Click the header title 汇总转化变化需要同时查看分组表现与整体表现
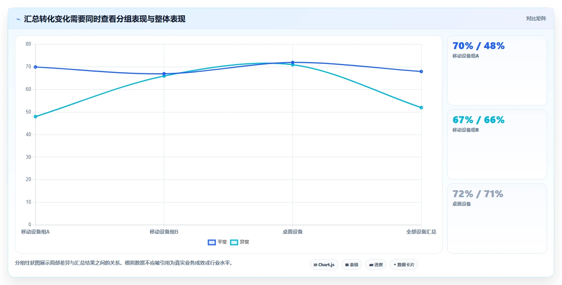 (105, 19)
